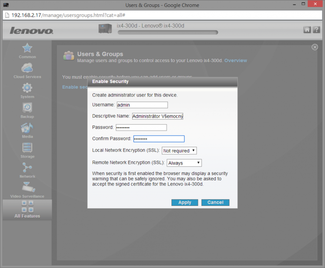Open Cloud Services in sidebar
The width and height of the screenshot is (325, 268).
click(x=27, y=68)
